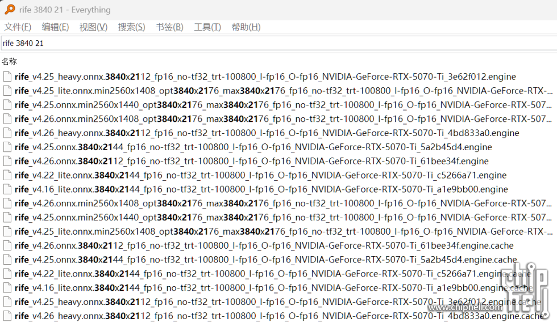Click the Everything magnifier icon in title bar

point(10,10)
